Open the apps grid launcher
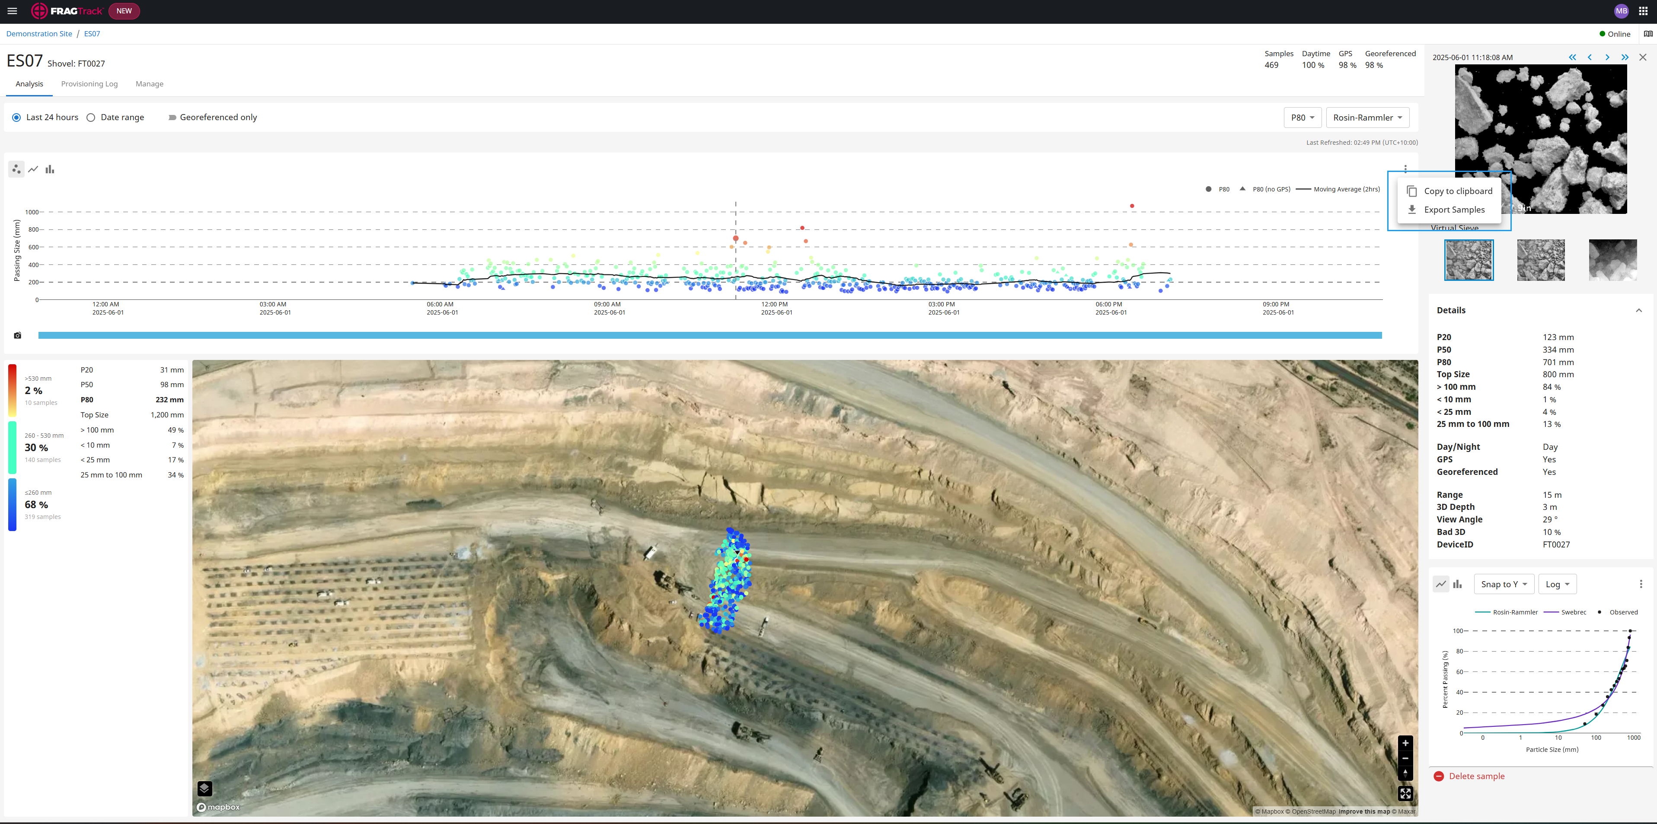 click(1643, 11)
